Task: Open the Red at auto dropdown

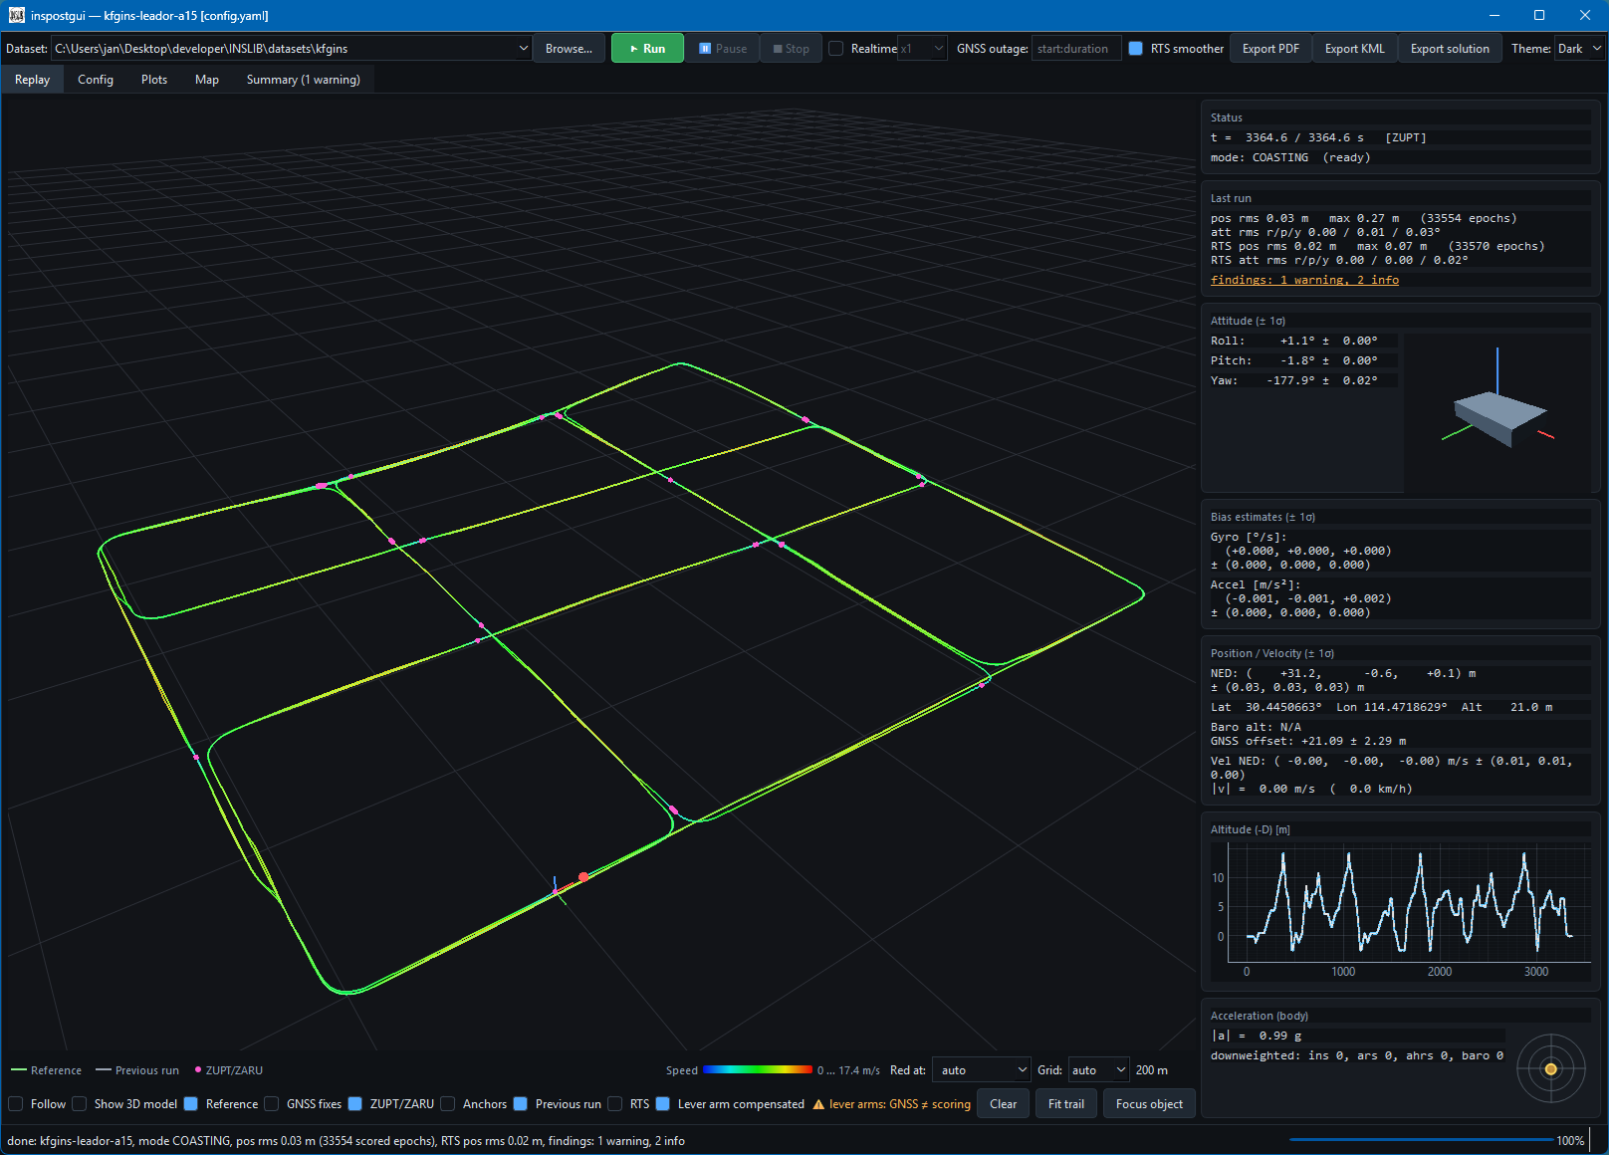Action: click(x=982, y=1070)
